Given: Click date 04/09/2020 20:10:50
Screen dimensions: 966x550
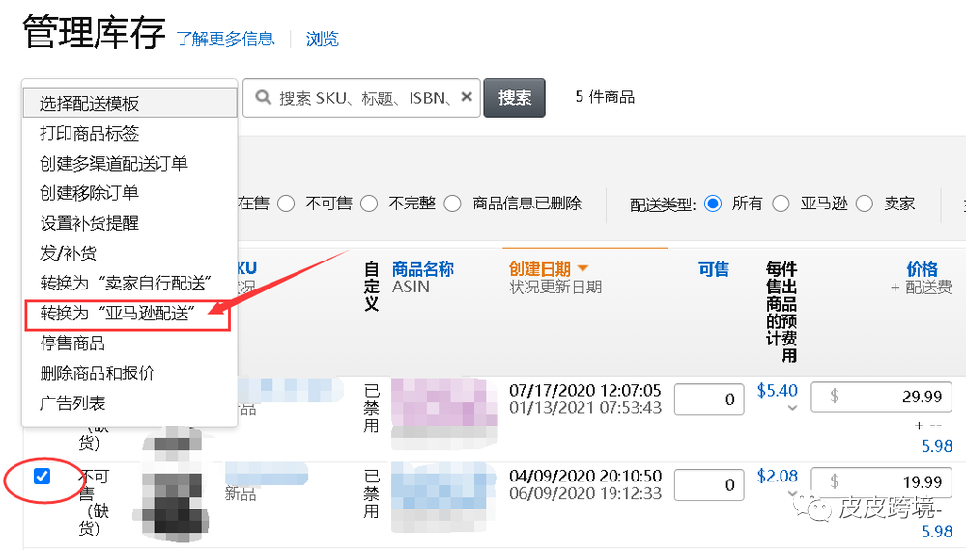Looking at the screenshot, I should pos(585,476).
